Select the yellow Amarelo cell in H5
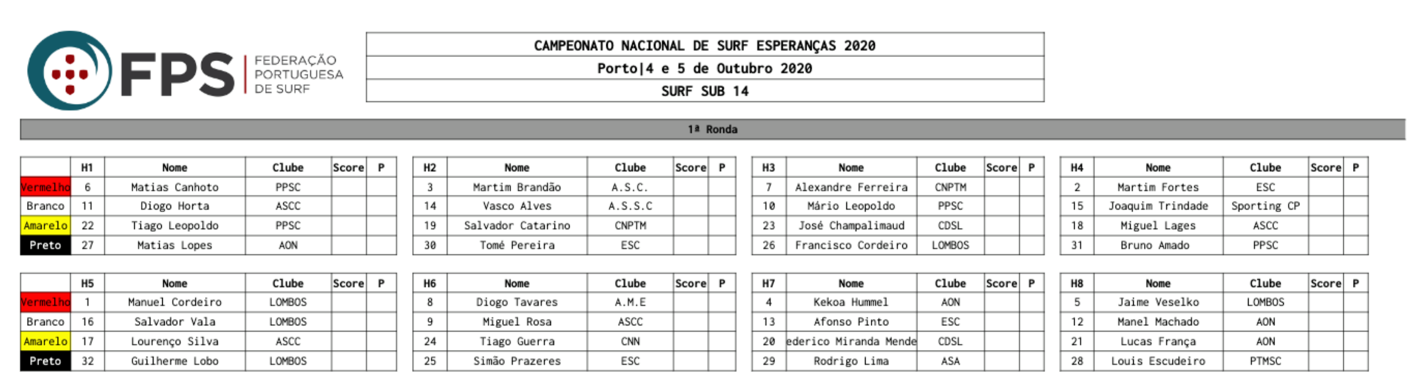The image size is (1417, 372). [x=46, y=340]
